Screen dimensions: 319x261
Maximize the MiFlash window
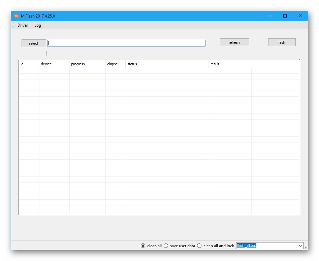click(x=285, y=16)
